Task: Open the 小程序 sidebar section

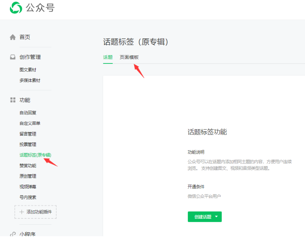Action: 27,234
